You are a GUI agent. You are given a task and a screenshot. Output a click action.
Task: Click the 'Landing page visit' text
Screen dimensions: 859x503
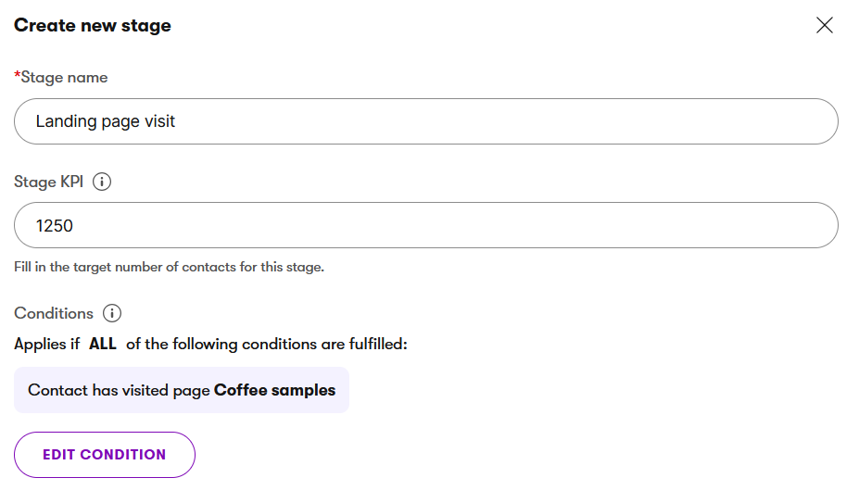(x=106, y=121)
